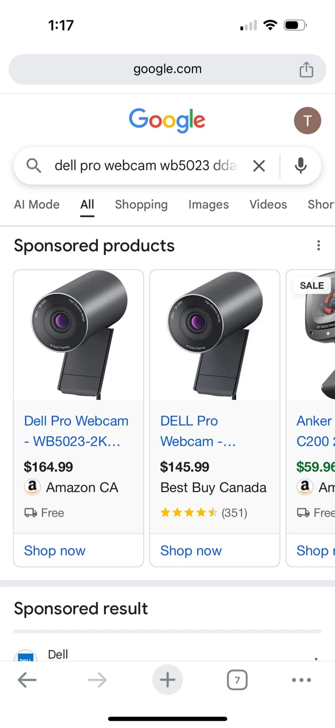
Task: Start voice search with microphone icon
Action: tap(301, 166)
